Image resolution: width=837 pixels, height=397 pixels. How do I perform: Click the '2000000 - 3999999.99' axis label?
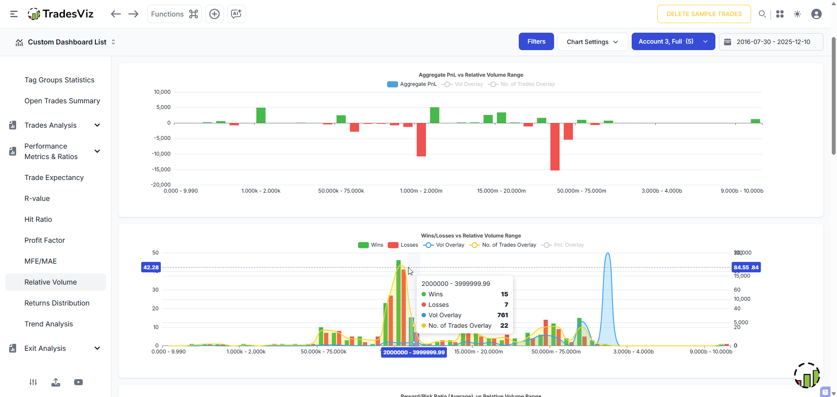(414, 352)
